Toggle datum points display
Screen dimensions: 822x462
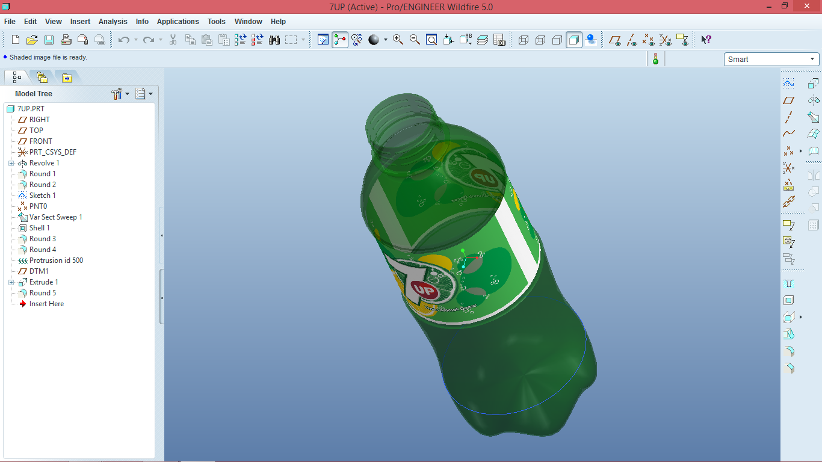648,40
